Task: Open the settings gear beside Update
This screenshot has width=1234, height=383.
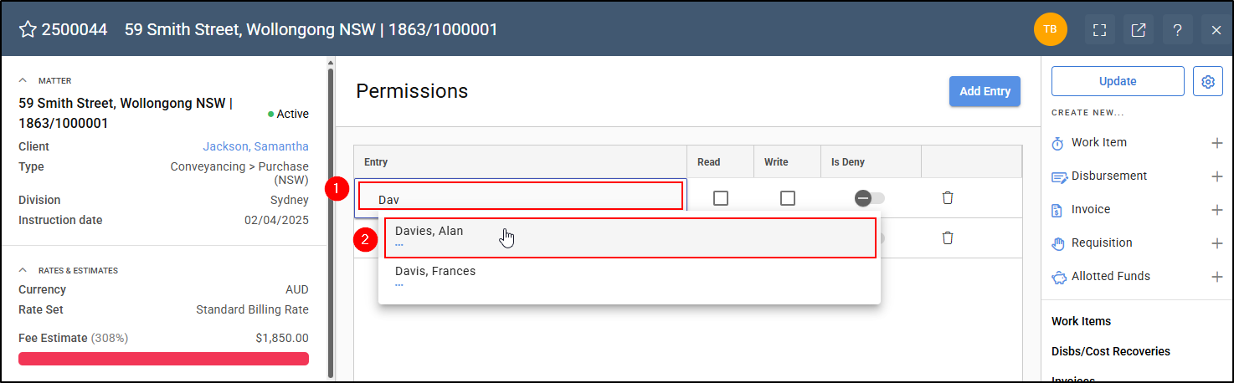Action: click(x=1207, y=81)
